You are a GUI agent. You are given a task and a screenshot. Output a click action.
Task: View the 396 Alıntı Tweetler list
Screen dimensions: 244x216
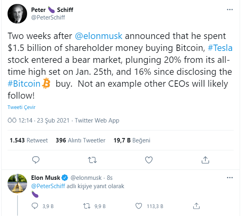tap(80, 140)
